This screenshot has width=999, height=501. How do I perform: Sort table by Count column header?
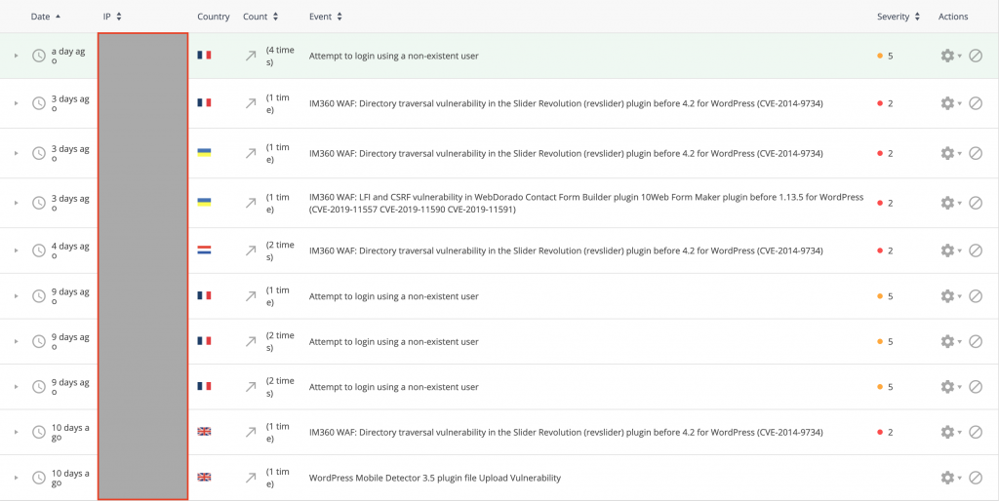point(260,17)
